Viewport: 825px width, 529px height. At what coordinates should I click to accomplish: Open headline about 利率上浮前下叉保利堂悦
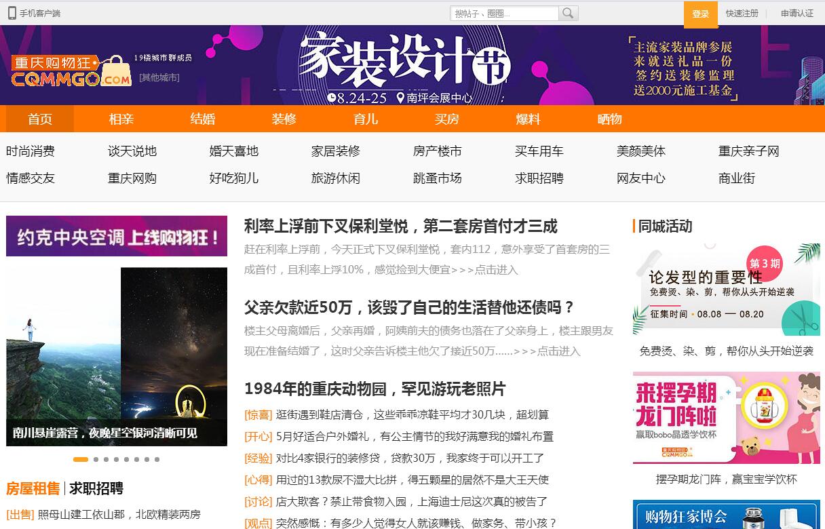(401, 227)
